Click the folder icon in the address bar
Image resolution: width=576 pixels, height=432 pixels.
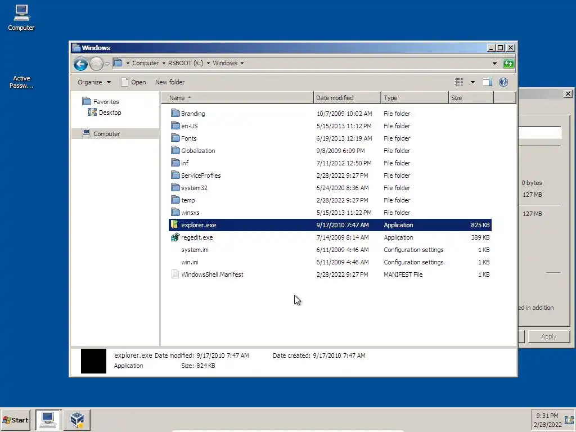click(x=118, y=63)
